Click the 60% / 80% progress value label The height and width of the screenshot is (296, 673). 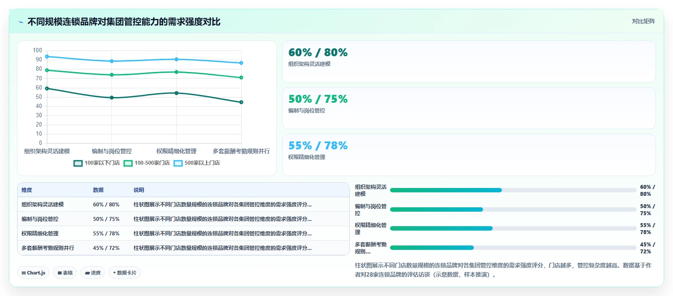pyautogui.click(x=648, y=191)
